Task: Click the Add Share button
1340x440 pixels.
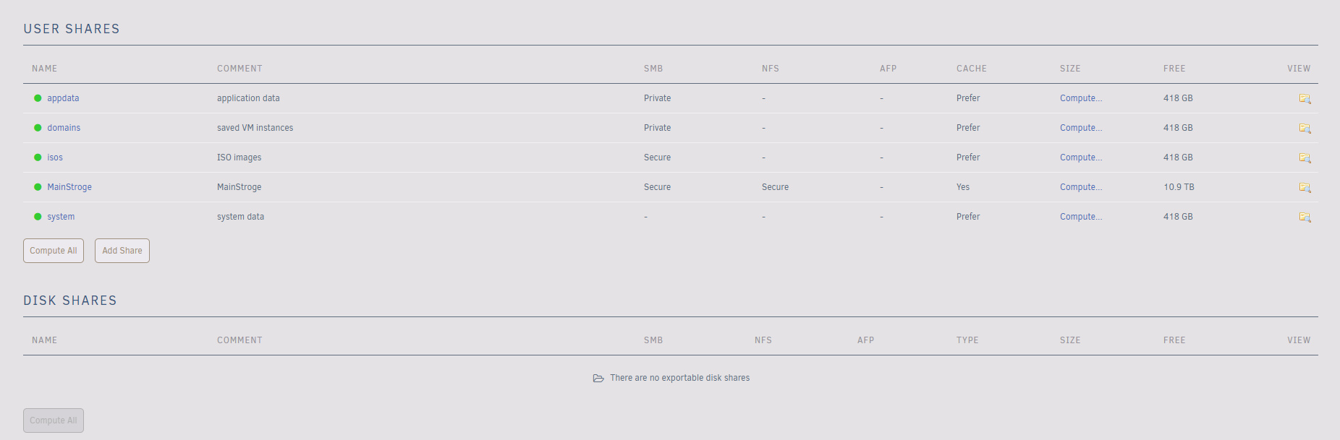Action: [122, 251]
